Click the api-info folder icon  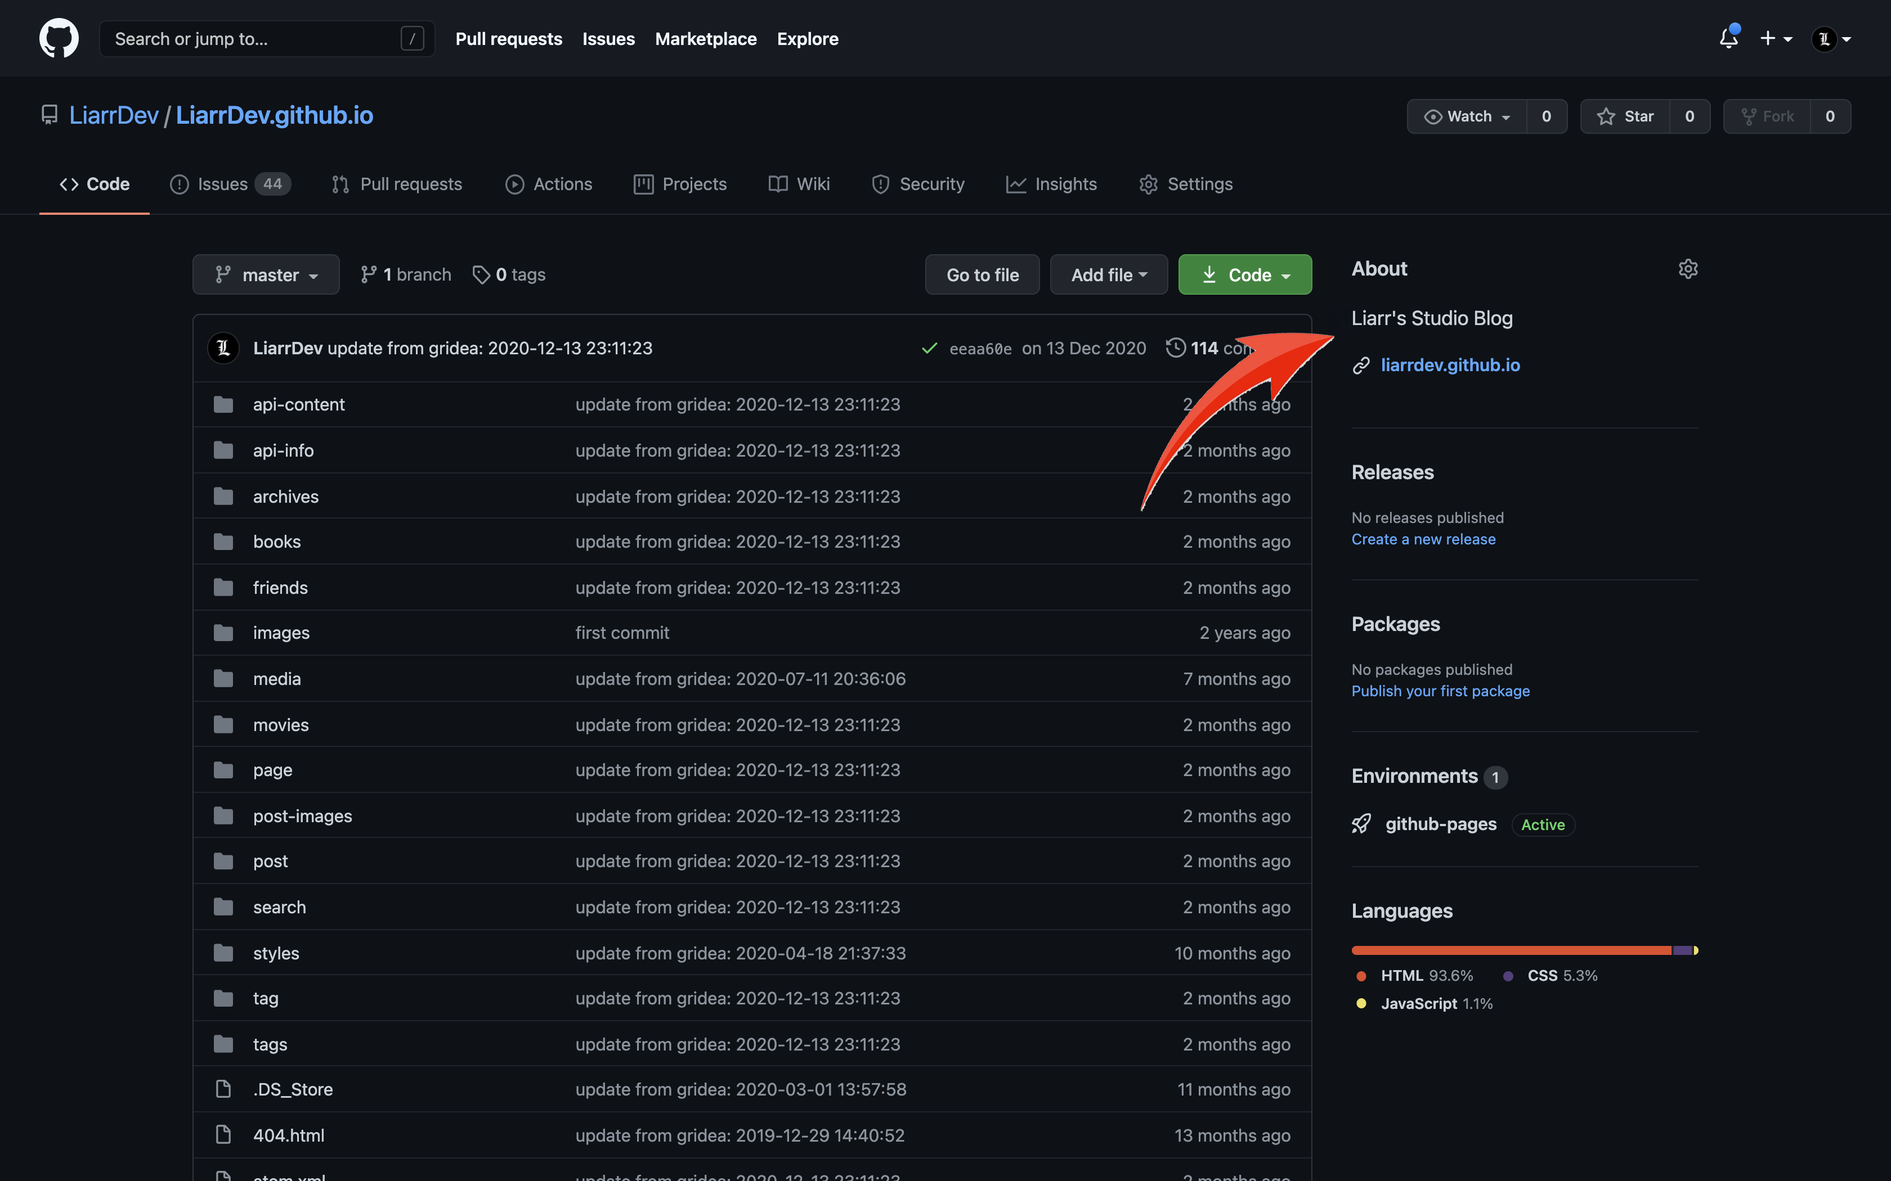coord(223,450)
